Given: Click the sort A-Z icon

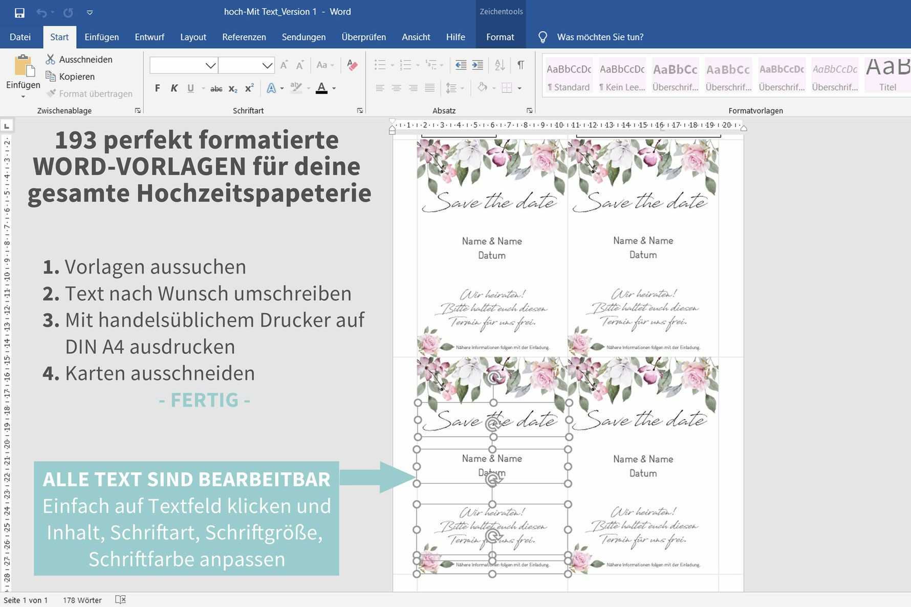Looking at the screenshot, I should pos(500,65).
